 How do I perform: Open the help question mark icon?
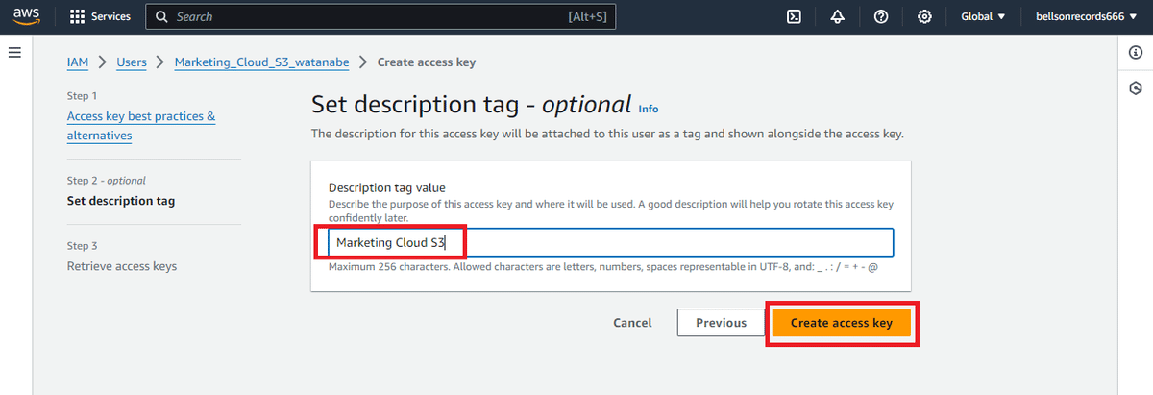coord(881,16)
